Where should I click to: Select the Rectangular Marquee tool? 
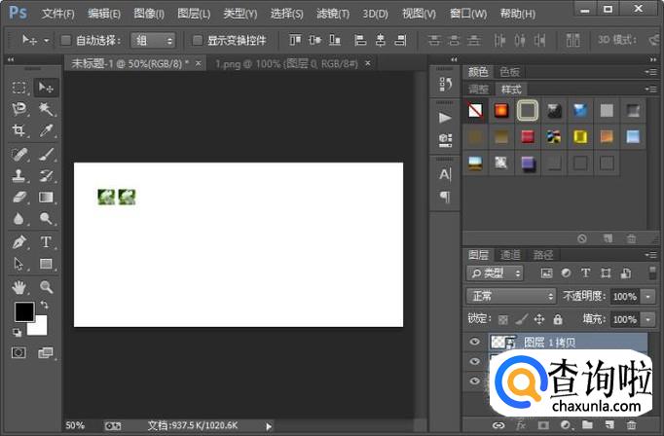(x=18, y=88)
